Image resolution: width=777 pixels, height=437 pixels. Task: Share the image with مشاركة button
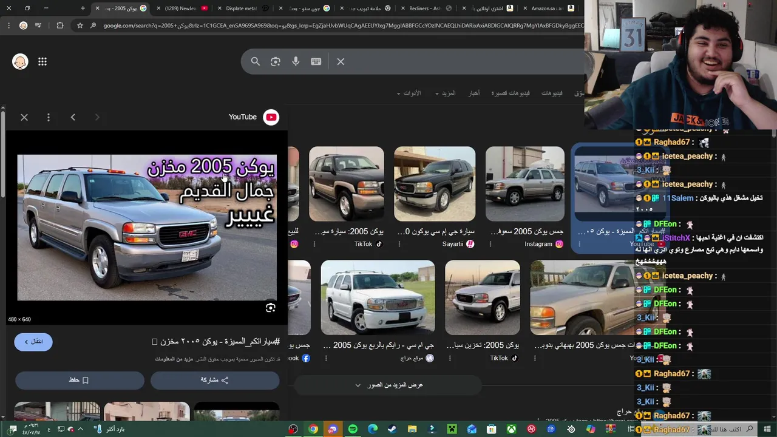tap(215, 380)
